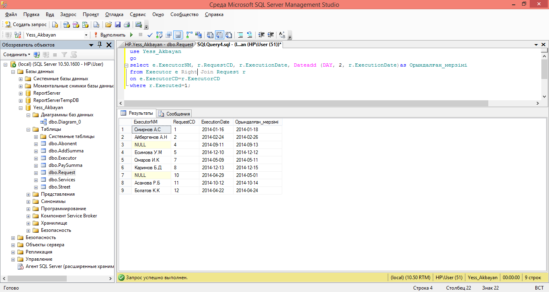This screenshot has height=292, width=549.
Task: Click cell Есимова У.М in results
Action: [x=151, y=152]
